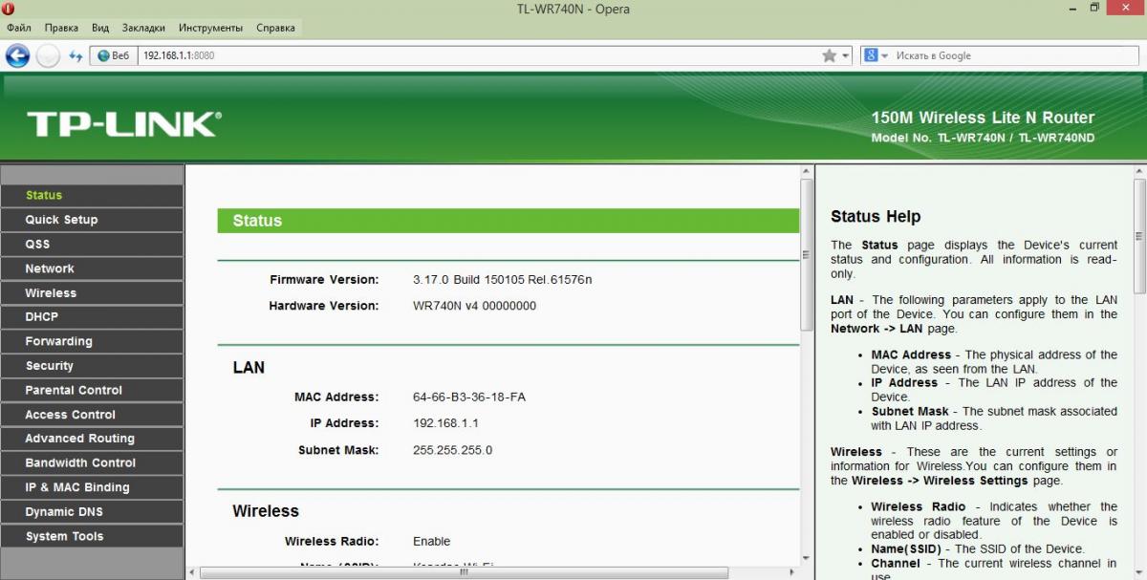The height and width of the screenshot is (580, 1147).
Task: Open the Wireless section in sidebar
Action: (92, 292)
